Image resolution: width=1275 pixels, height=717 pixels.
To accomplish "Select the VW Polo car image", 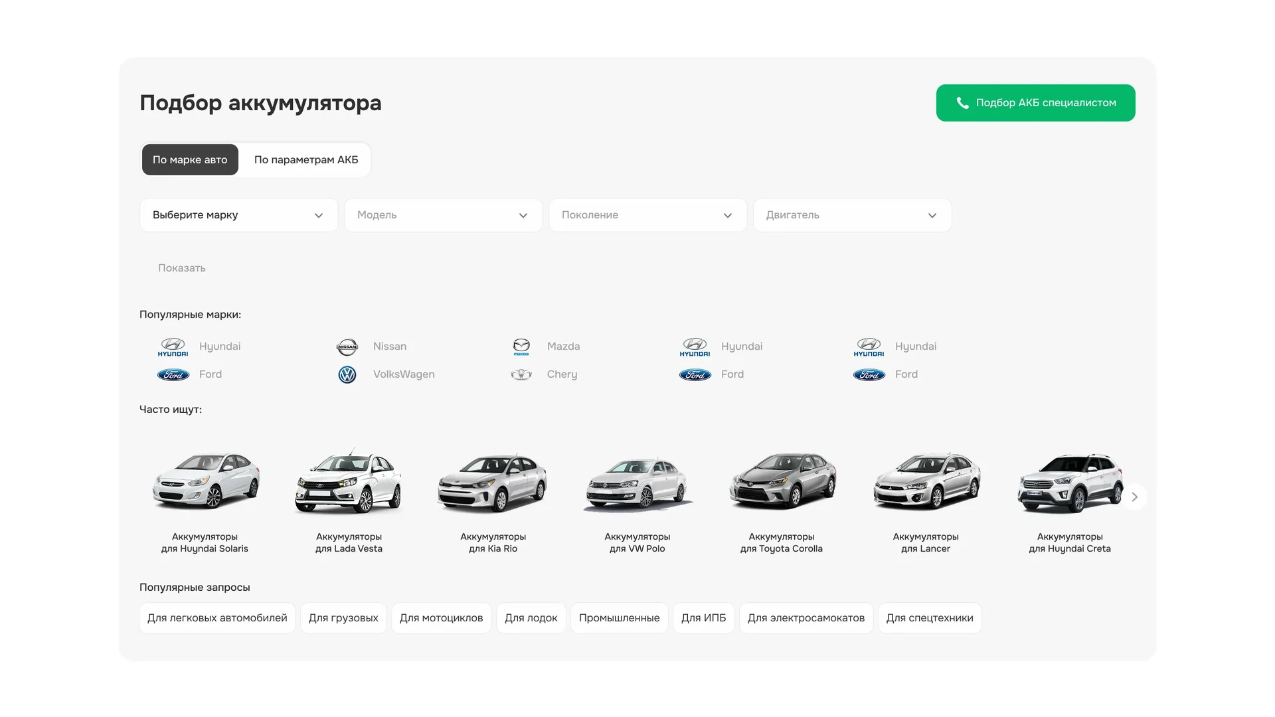I will [637, 485].
